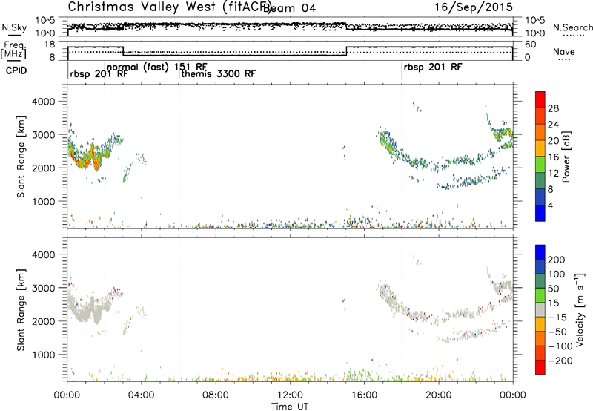This screenshot has height=411, width=593.
Task: Click the '12:00' time axis label
Action: tap(290, 395)
